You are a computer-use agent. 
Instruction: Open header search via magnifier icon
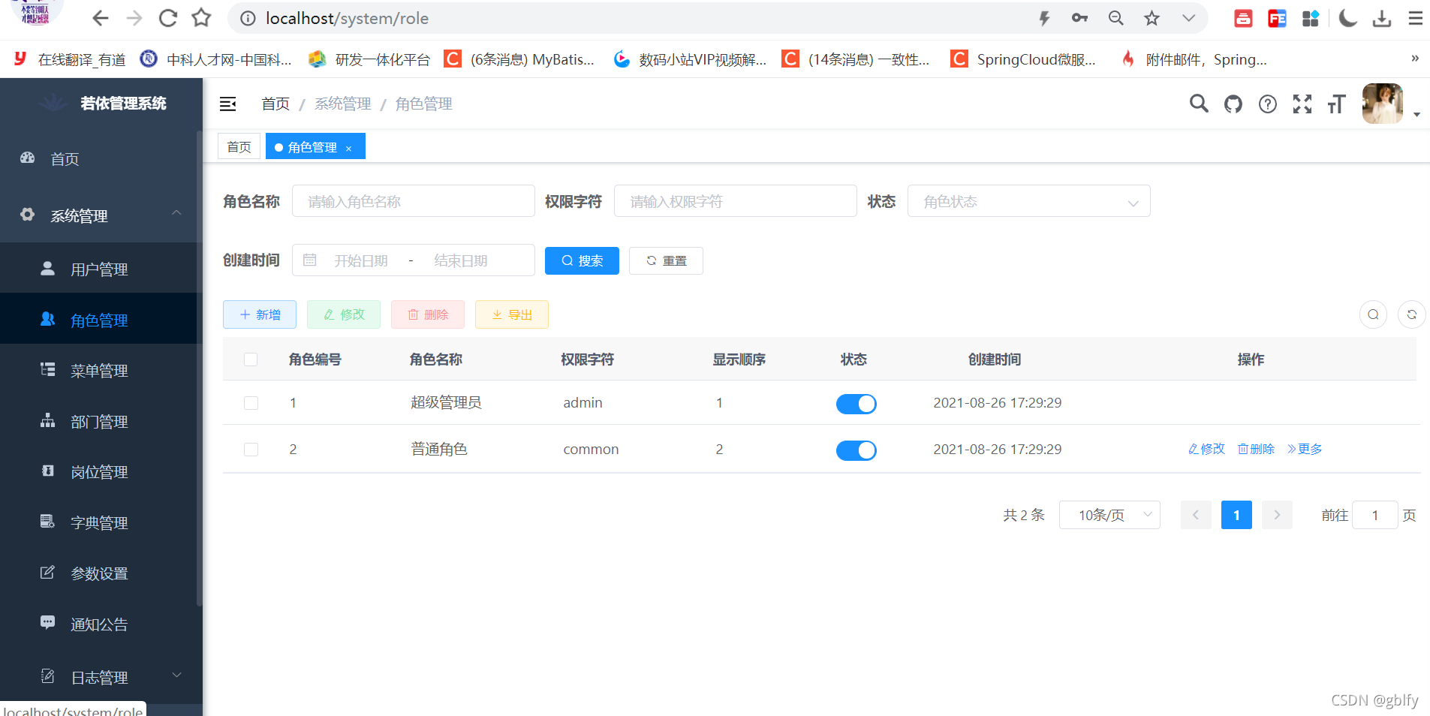coord(1199,104)
